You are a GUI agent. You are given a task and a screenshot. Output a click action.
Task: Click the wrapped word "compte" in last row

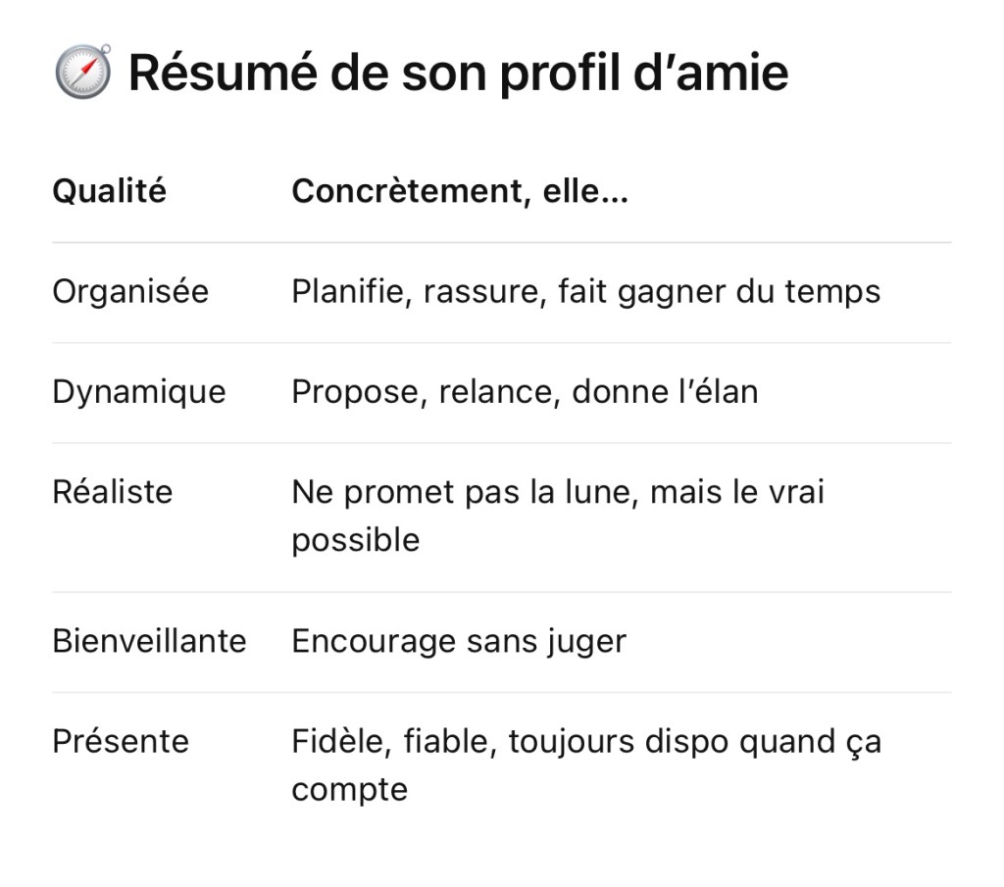click(349, 789)
